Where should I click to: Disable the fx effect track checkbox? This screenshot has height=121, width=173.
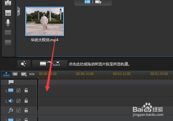19,111
